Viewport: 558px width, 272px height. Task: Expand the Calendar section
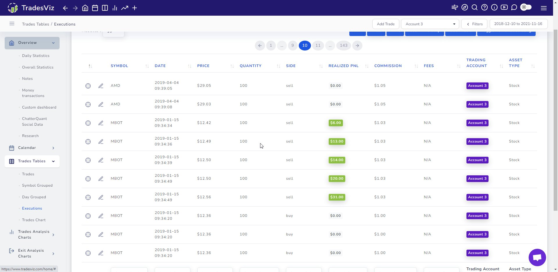coord(32,148)
